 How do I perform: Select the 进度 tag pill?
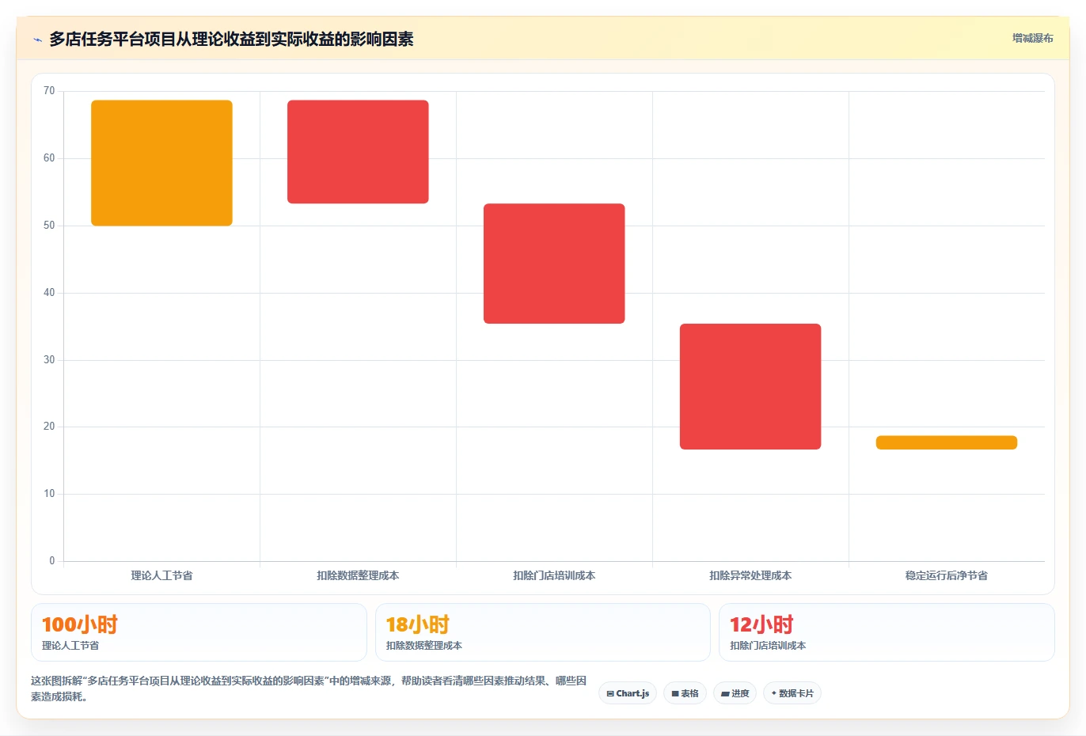coord(735,693)
